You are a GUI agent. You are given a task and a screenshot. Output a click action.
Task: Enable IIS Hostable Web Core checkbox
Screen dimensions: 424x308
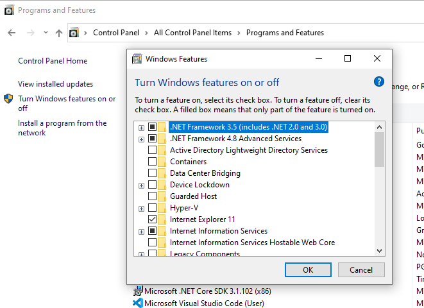pos(152,243)
